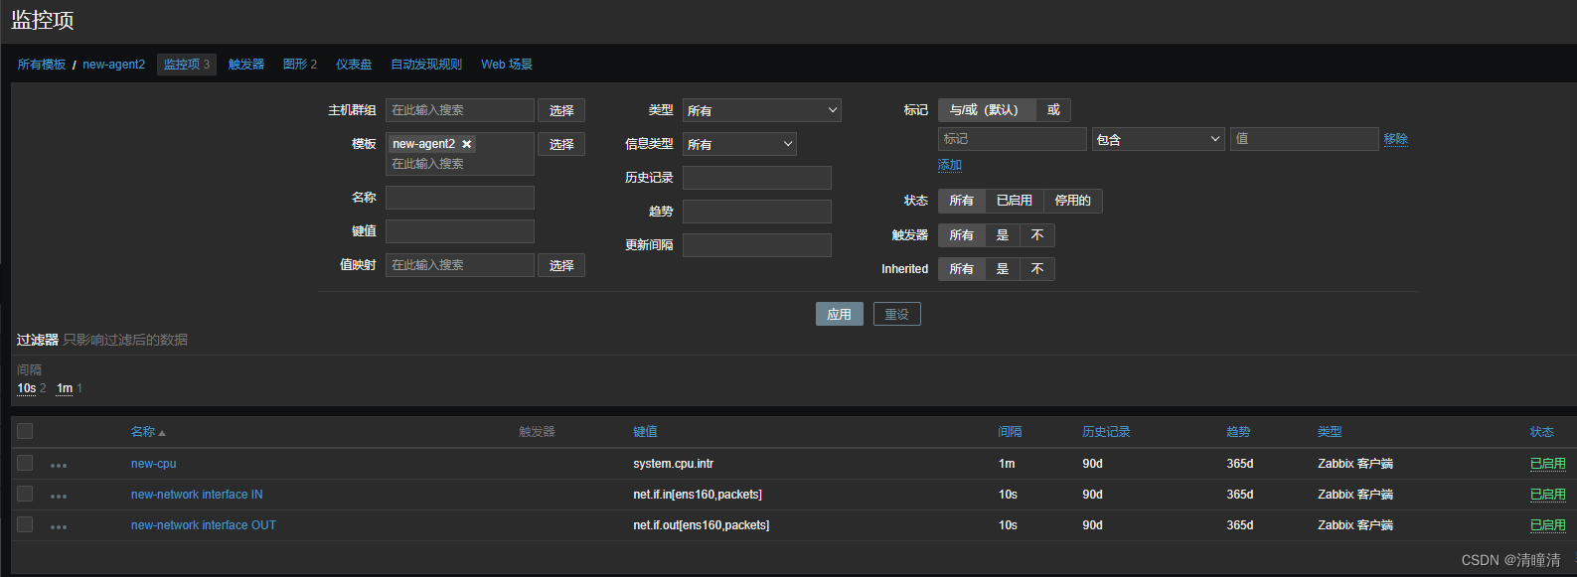Focus the 值映射 search field
The width and height of the screenshot is (1577, 577).
pos(460,265)
